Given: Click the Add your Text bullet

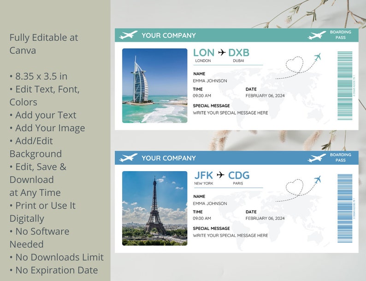Looking at the screenshot, I should (43, 115).
